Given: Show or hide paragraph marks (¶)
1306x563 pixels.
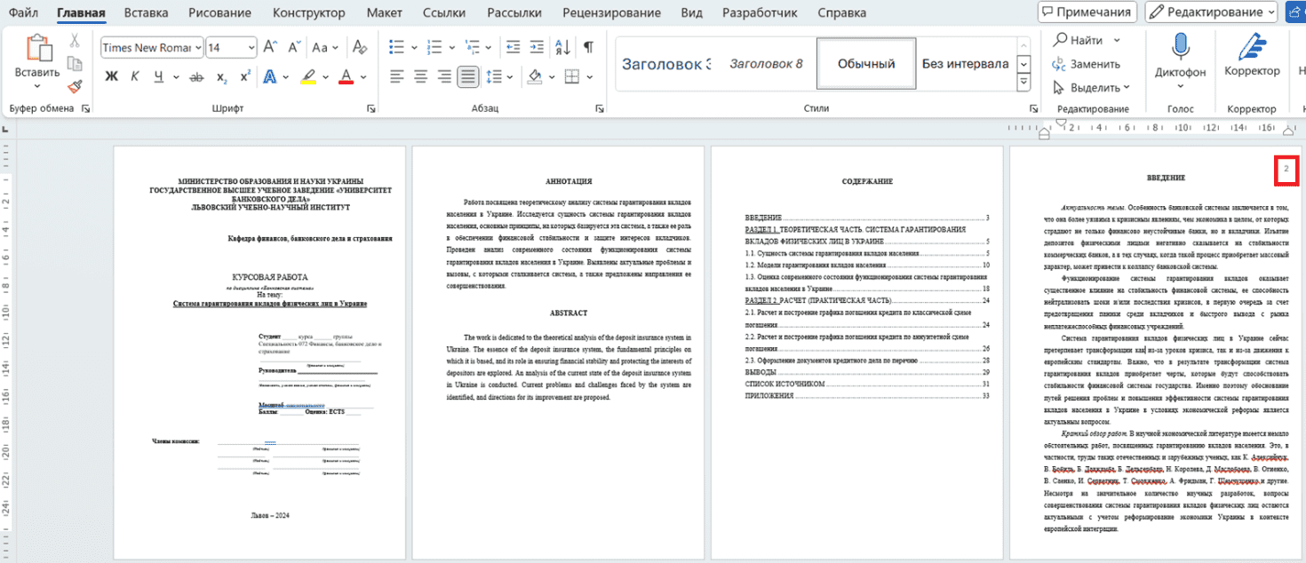Looking at the screenshot, I should click(588, 47).
